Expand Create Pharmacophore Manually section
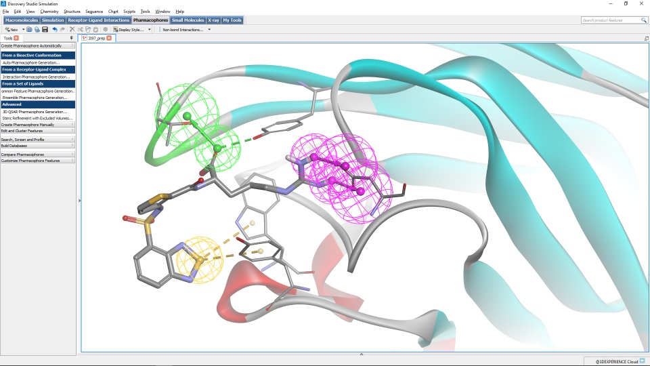The image size is (650, 366). click(x=38, y=125)
